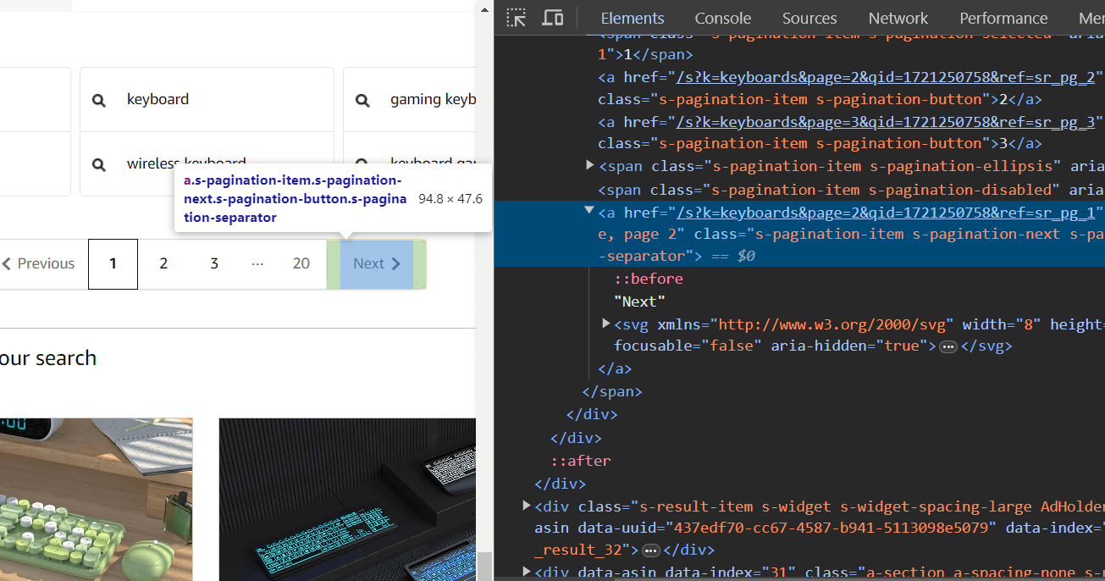Click the magnifier icon beside 'keyboard' suggestion
Screen dimensions: 1105x581
(99, 100)
